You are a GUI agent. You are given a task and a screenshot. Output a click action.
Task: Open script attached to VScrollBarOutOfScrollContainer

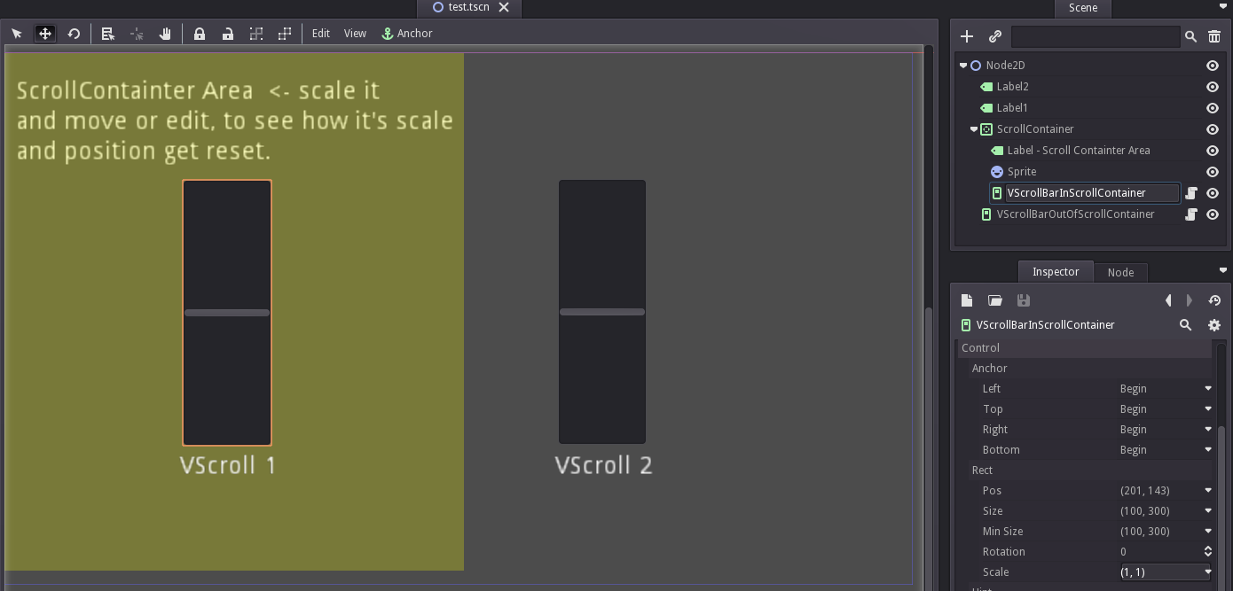(x=1191, y=214)
